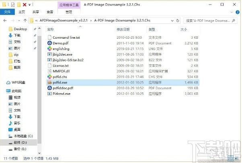Go forward with the forward arrow
Image resolution: width=242 pixels, height=163 pixels.
click(13, 21)
